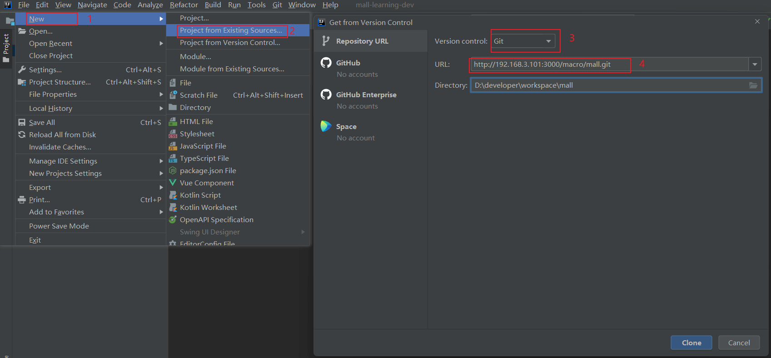Click the Reload All from Disk icon
This screenshot has height=358, width=771.
click(x=22, y=135)
